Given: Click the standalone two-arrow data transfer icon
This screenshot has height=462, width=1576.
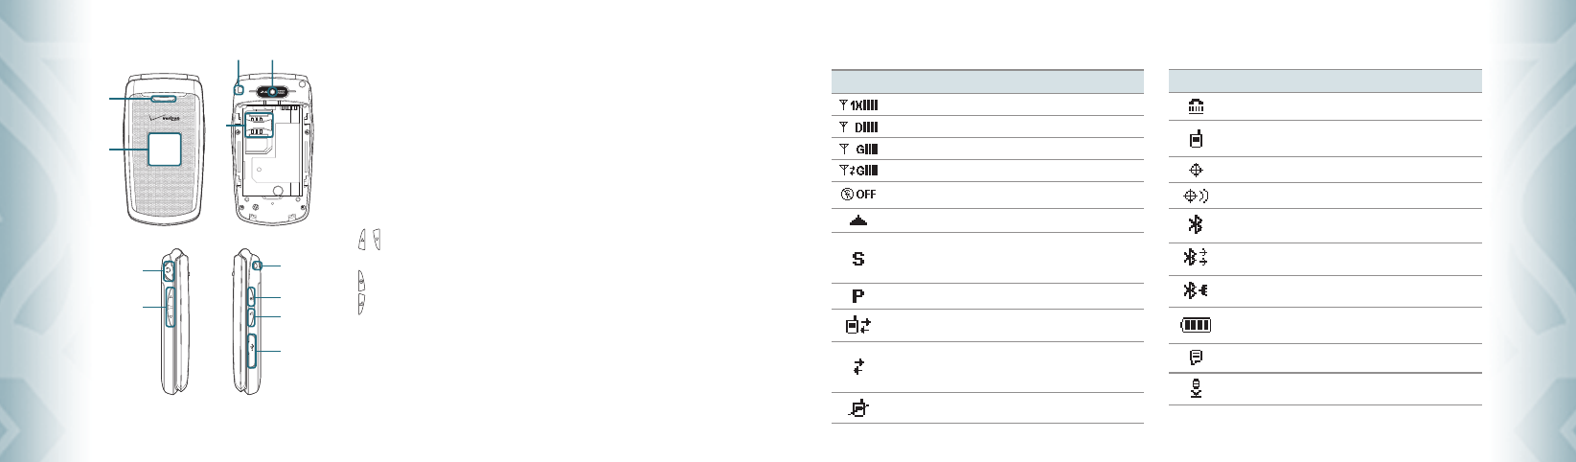Looking at the screenshot, I should pos(858,367).
